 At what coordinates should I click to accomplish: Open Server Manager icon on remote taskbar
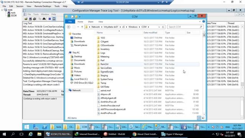(36, 127)
